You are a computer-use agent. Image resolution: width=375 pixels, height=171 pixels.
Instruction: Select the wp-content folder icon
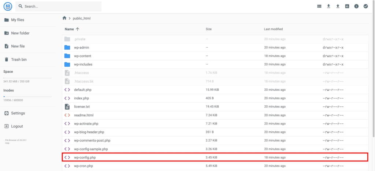[67, 56]
